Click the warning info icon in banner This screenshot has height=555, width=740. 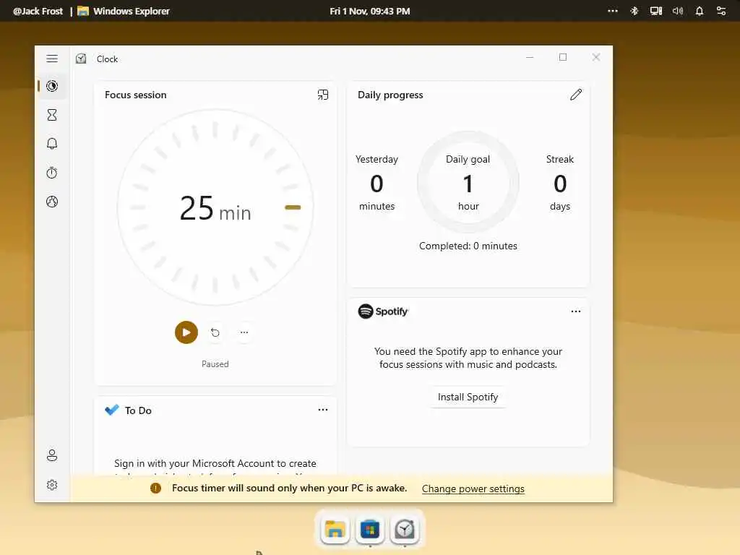(x=156, y=488)
